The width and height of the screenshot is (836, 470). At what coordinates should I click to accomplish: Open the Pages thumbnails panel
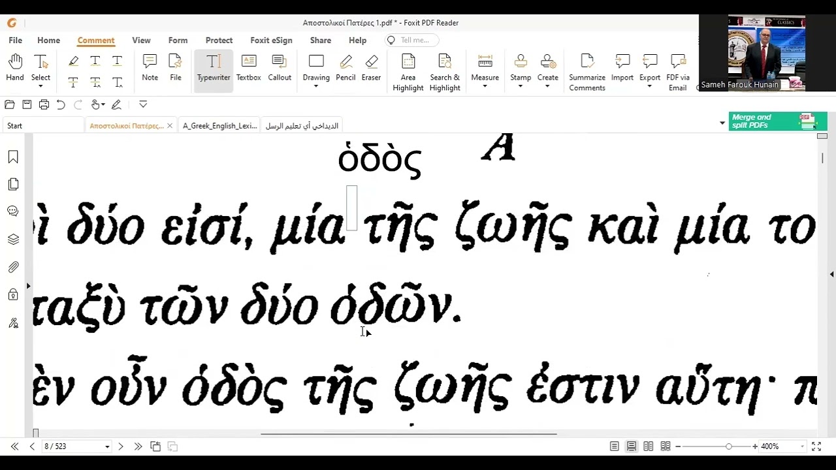click(13, 185)
